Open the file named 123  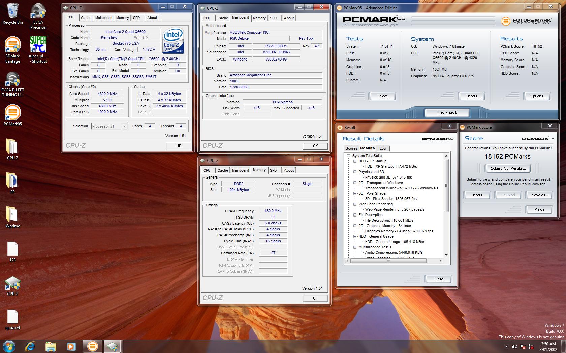pyautogui.click(x=12, y=251)
